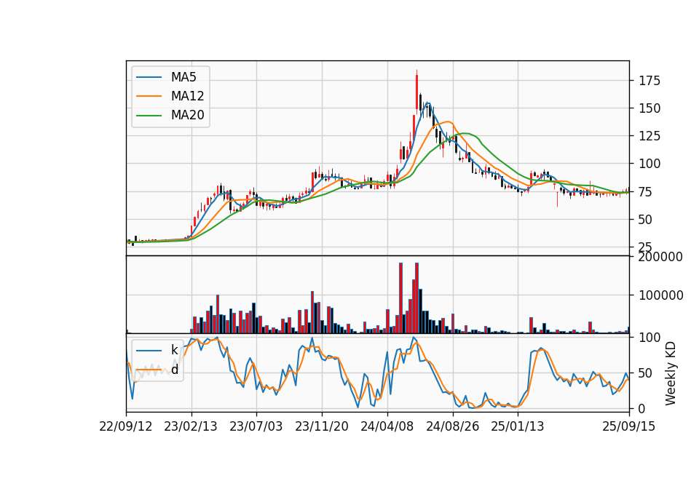The image size is (699, 502).
Task: Click the d legend label
Action: pyautogui.click(x=175, y=370)
